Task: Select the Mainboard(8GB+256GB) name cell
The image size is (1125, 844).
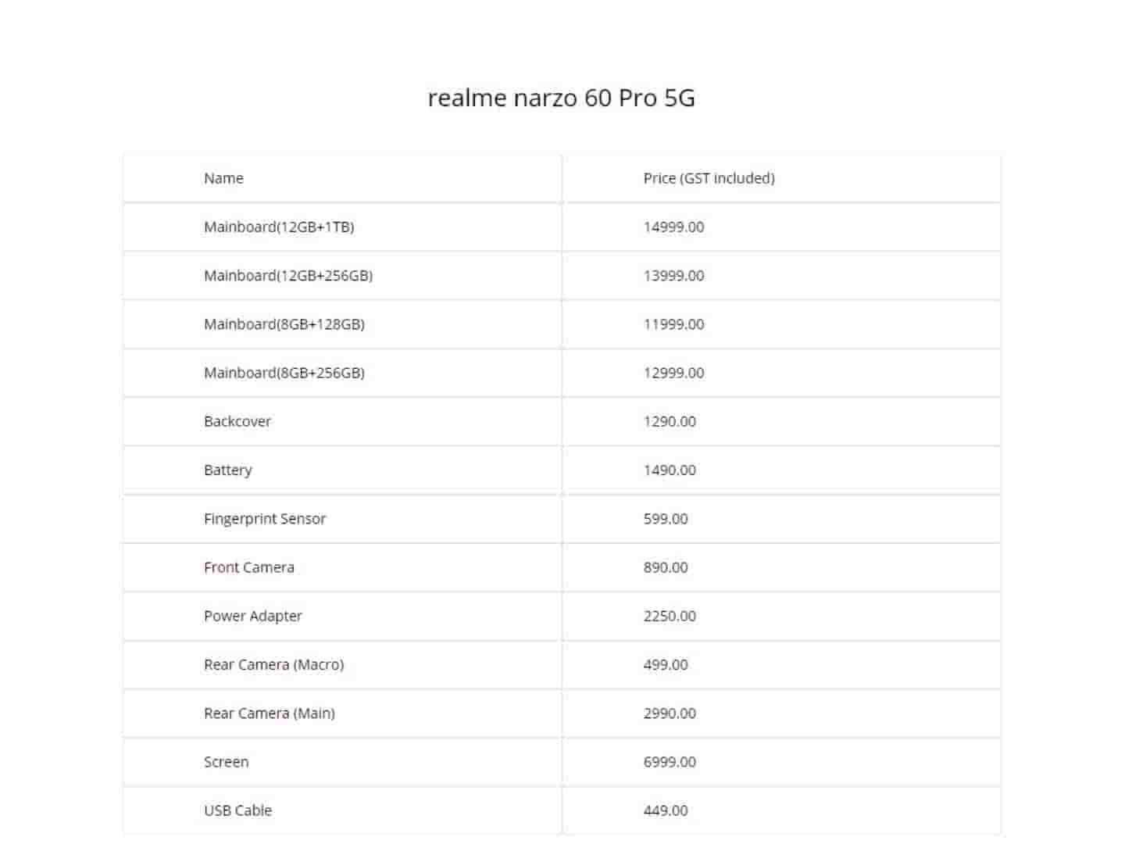Action: pyautogui.click(x=284, y=373)
